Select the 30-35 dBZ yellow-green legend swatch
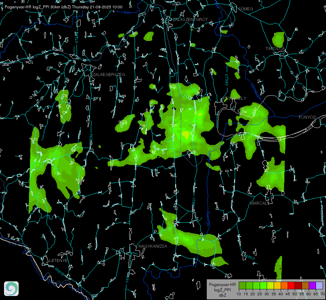Image resolution: width=326 pixels, height=300 pixels. point(270,285)
